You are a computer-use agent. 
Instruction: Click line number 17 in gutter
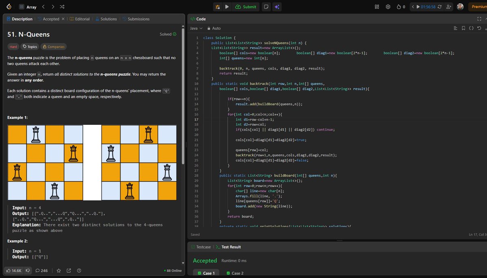coord(196,119)
